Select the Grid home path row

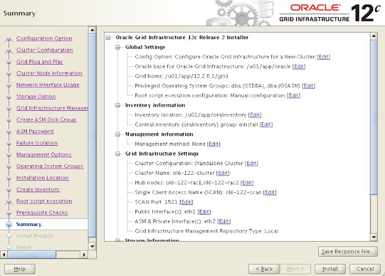(182, 77)
